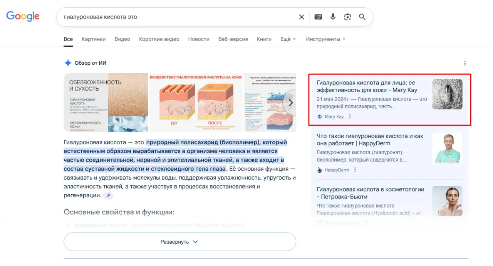Open the Петровка-Бьюти cosmetology result
The height and width of the screenshot is (266, 493).
pyautogui.click(x=370, y=194)
